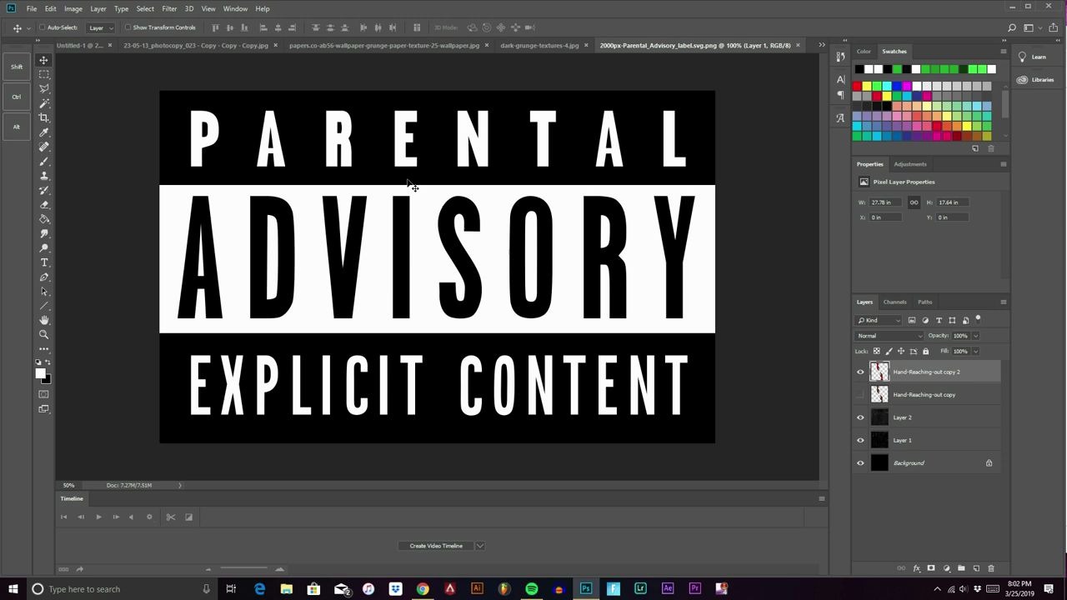Select the History Brush tool
This screenshot has height=600, width=1067.
tap(44, 190)
